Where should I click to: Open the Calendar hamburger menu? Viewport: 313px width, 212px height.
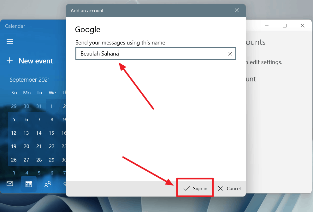click(x=10, y=41)
